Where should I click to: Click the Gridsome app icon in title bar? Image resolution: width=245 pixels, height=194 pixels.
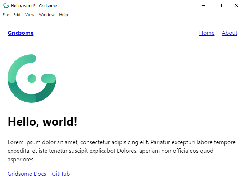[x=6, y=6]
